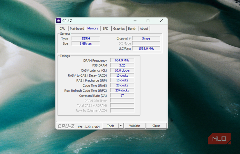
Task: Click the 3:20 FSB:DRAM value
Action: tap(122, 66)
